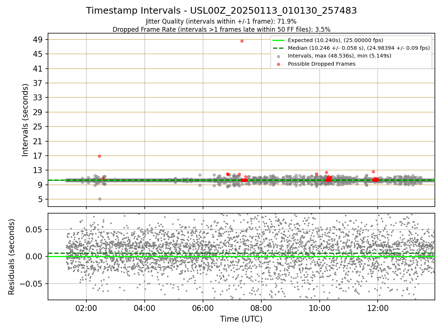
Task: Click the "25" interval tick label
Action: [x=38, y=127]
